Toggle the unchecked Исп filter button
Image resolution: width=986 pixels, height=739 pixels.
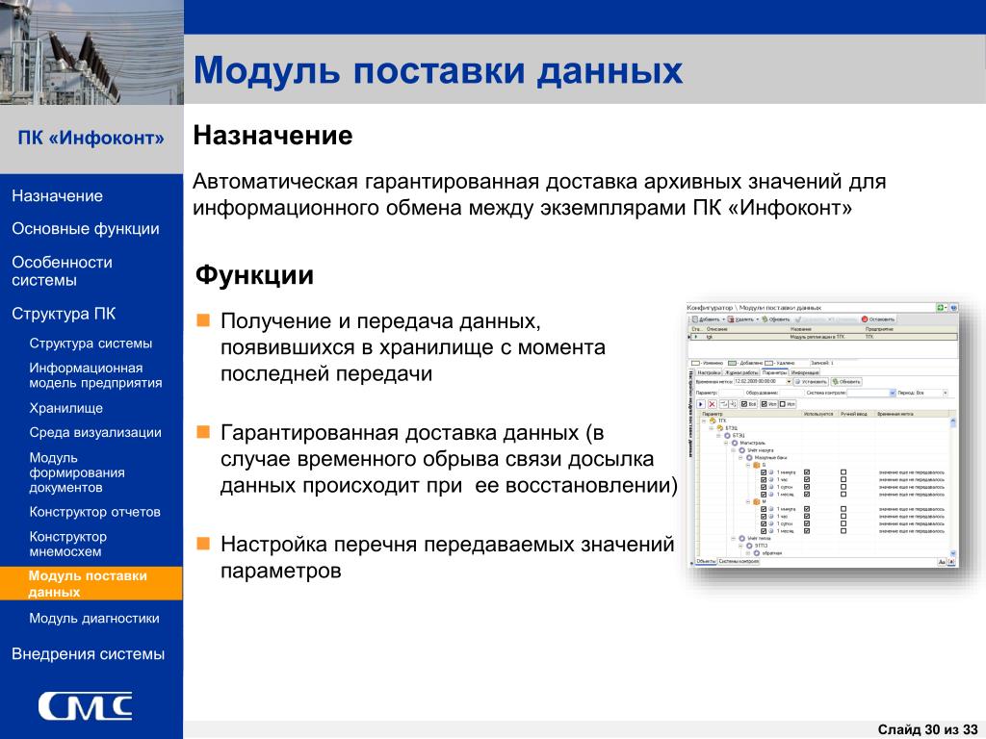[x=788, y=404]
